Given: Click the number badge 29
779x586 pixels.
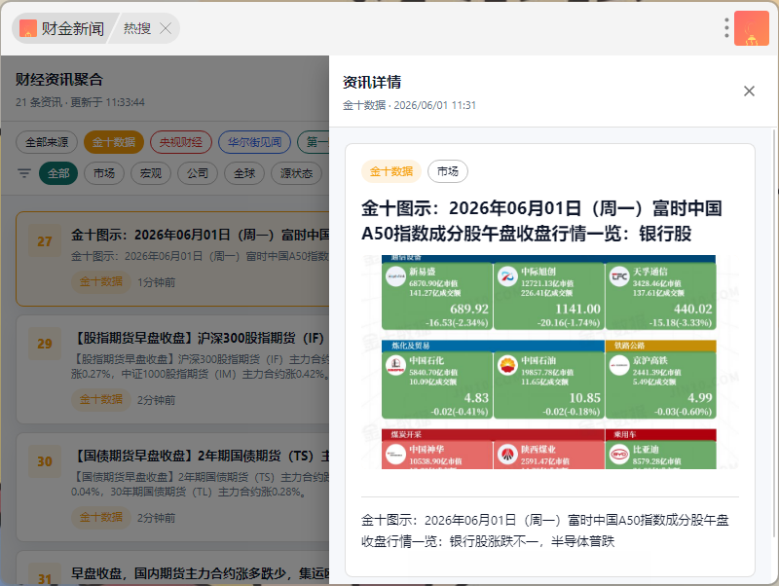Looking at the screenshot, I should (x=45, y=344).
